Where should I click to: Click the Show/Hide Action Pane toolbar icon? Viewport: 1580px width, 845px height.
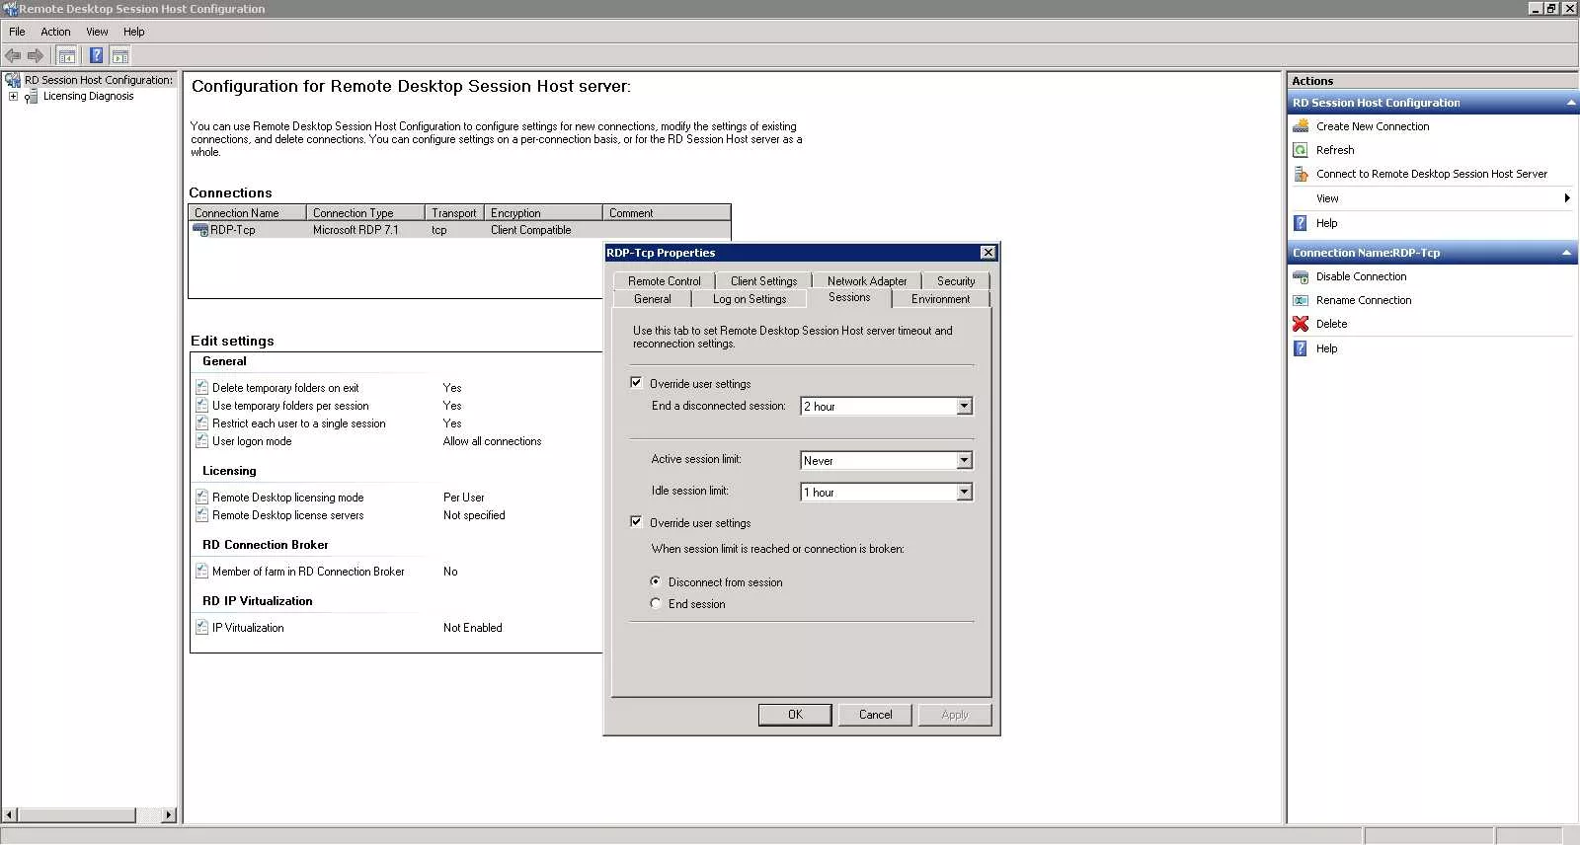point(120,56)
